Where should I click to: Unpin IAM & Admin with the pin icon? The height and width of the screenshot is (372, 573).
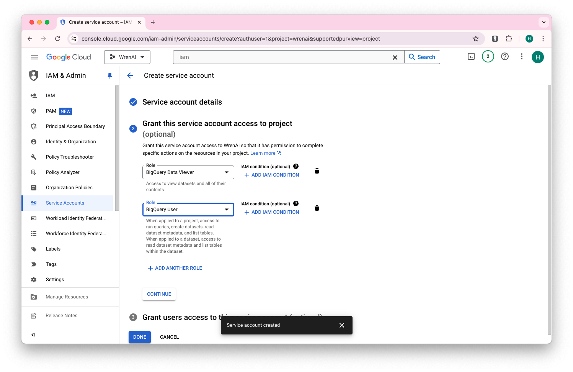[x=110, y=75]
